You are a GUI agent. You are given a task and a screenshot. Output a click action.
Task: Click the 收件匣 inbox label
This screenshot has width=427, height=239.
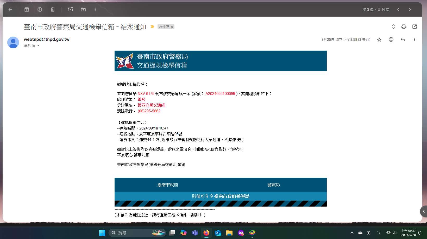pyautogui.click(x=164, y=27)
